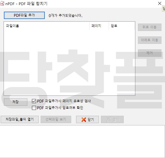Select the 파일이름 column header
Image resolution: width=165 pixels, height=158 pixels.
click(46, 26)
